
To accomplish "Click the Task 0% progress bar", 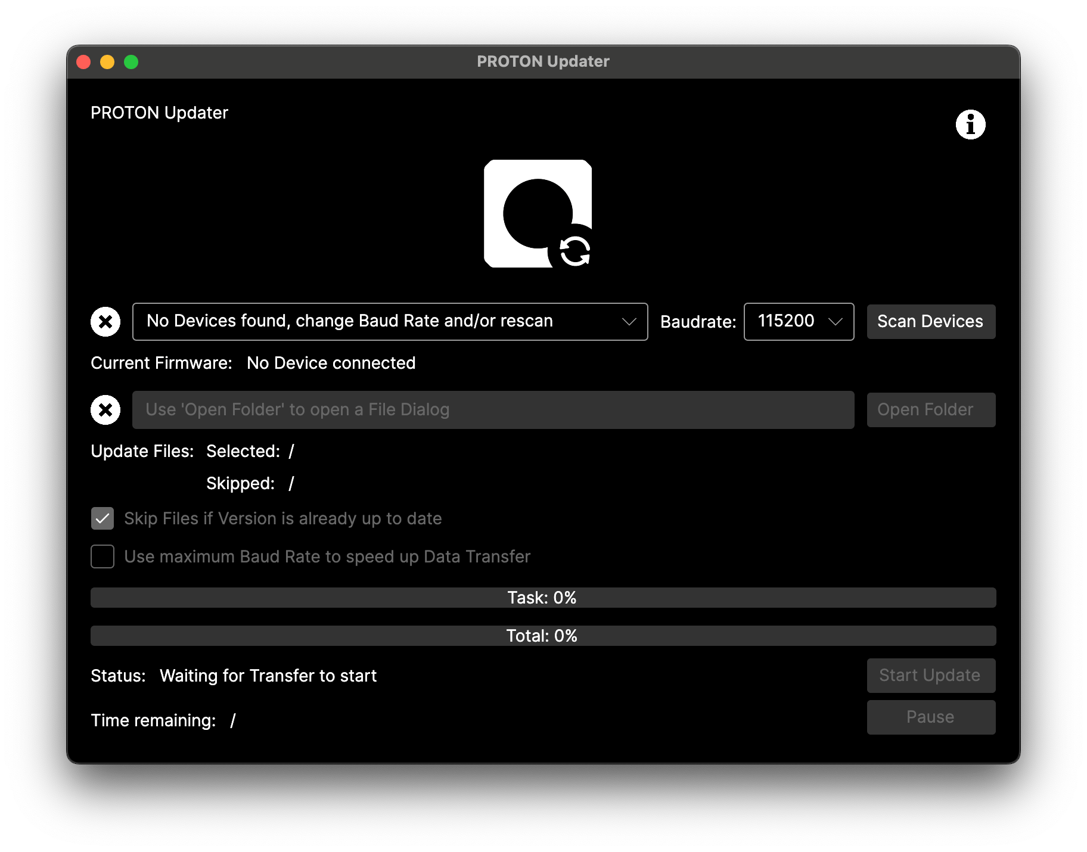I will [543, 598].
